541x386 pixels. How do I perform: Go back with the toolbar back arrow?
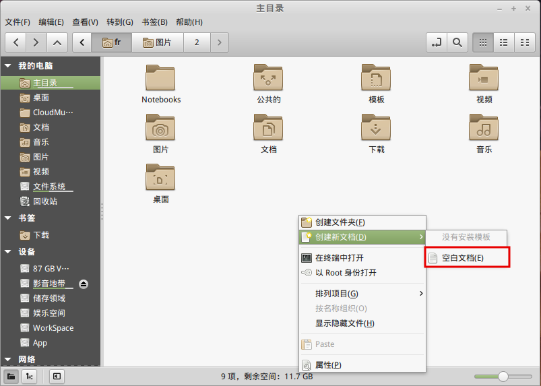16,42
